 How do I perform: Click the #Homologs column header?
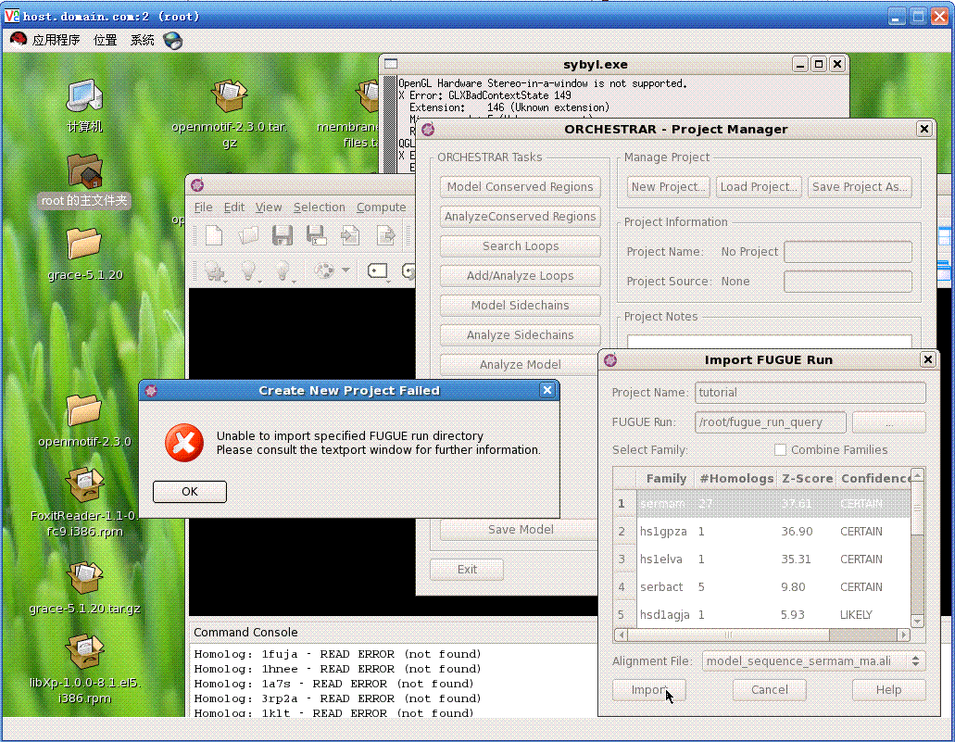coord(736,479)
